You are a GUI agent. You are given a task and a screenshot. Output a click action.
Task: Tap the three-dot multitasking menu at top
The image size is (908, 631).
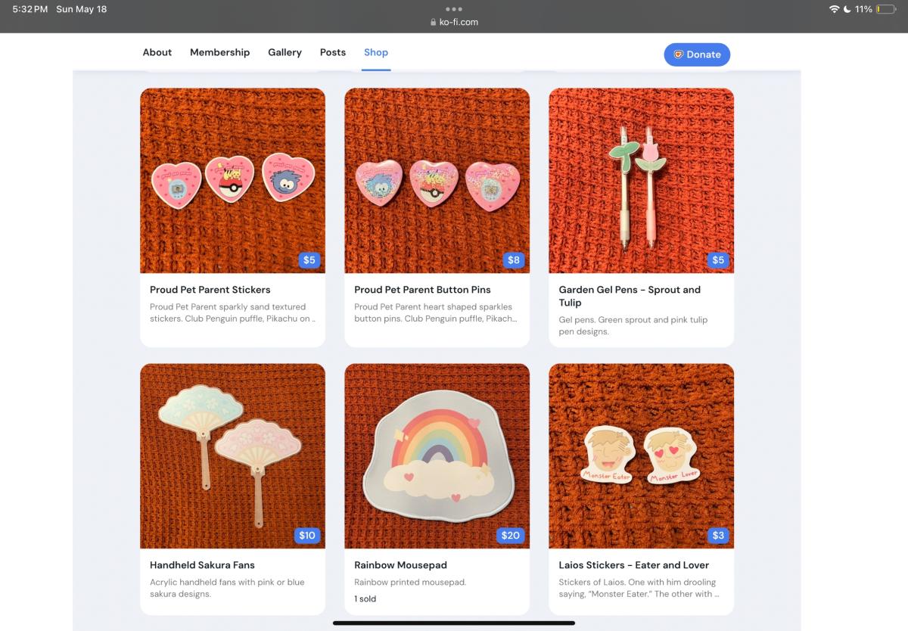pyautogui.click(x=454, y=9)
